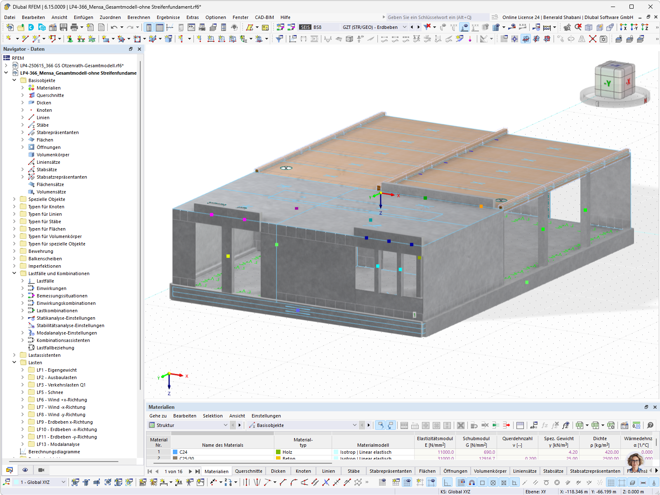The image size is (660, 495).
Task: Click Einstellungen in Materialien panel
Action: coord(266,416)
